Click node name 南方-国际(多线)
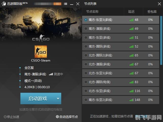The width and height of the screenshot is (163, 122). coord(99,47)
